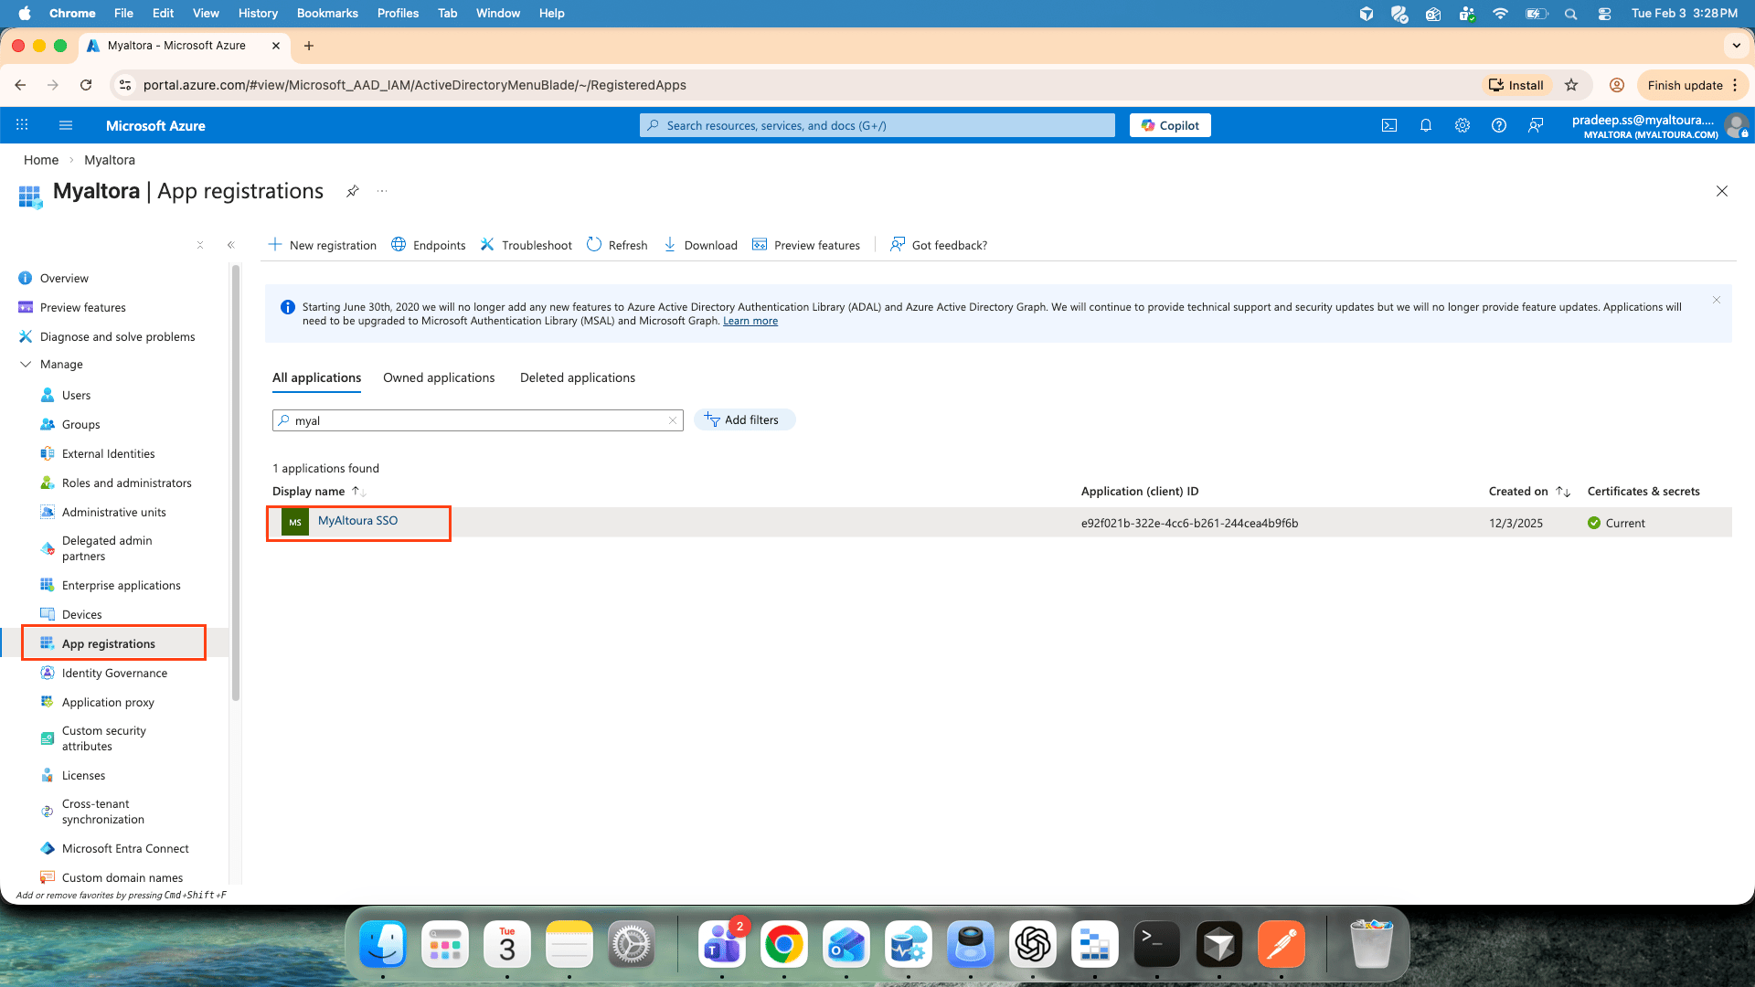
Task: Open the Learn more link in the banner
Action: coord(750,321)
